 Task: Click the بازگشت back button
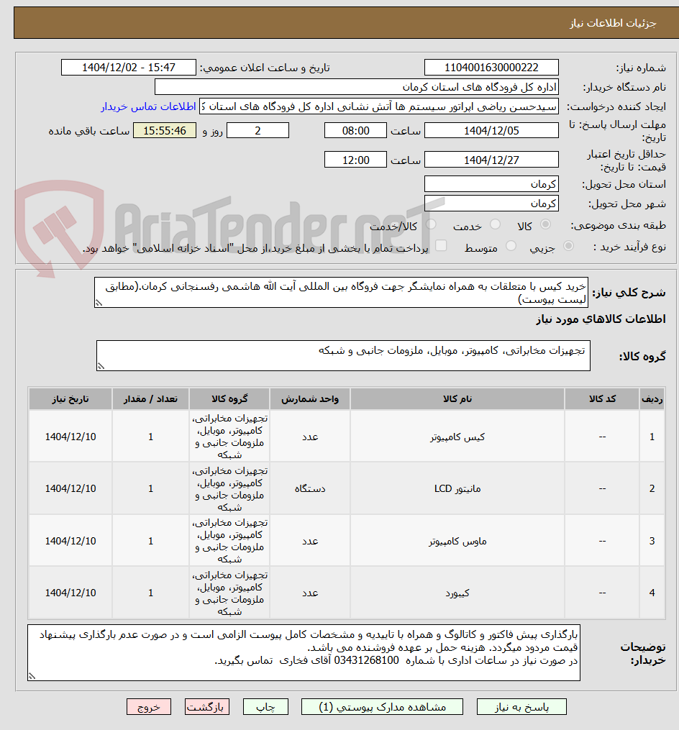point(206,707)
